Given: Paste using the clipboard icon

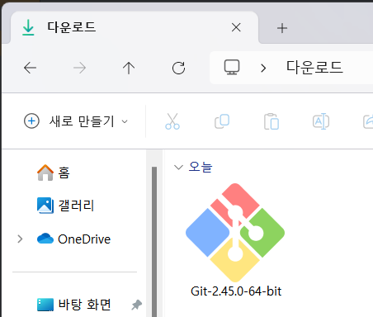Looking at the screenshot, I should point(271,121).
